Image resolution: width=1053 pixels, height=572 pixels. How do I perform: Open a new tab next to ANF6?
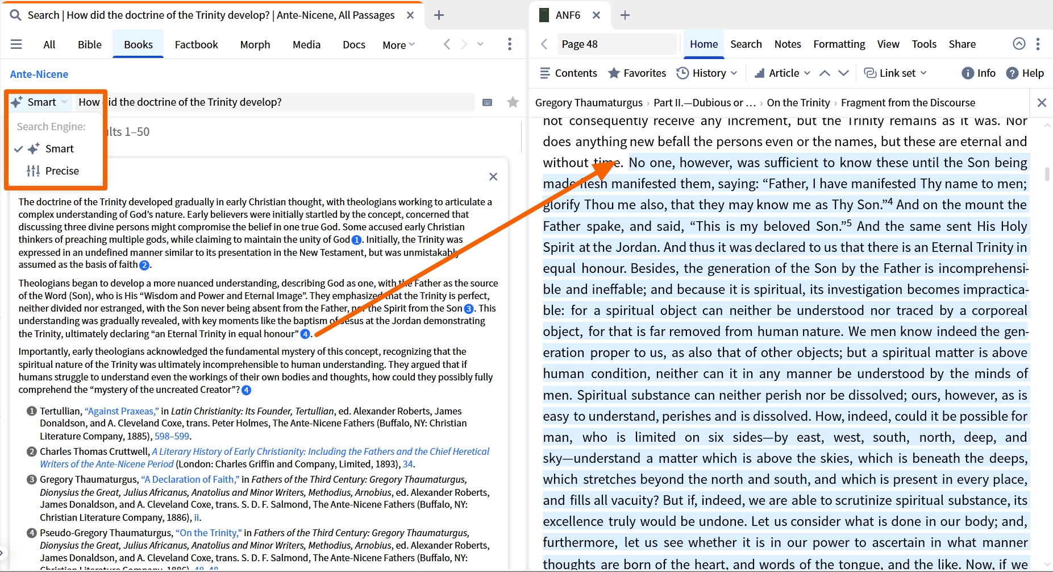(x=625, y=15)
